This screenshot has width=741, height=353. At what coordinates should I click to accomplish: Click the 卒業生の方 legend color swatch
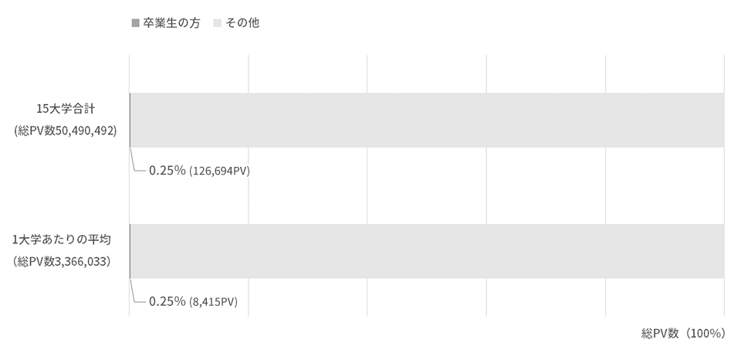pos(135,22)
